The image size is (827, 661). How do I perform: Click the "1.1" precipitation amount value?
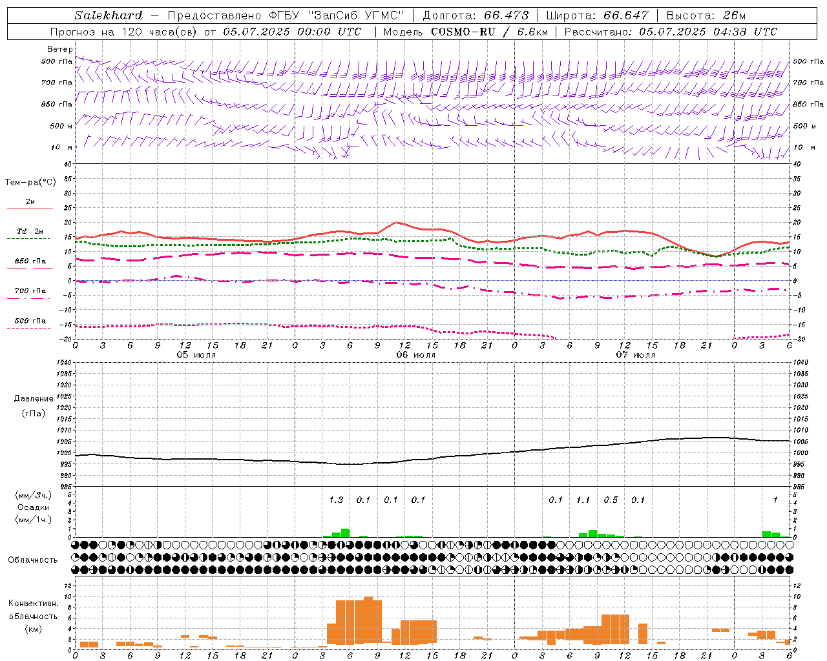tap(583, 500)
